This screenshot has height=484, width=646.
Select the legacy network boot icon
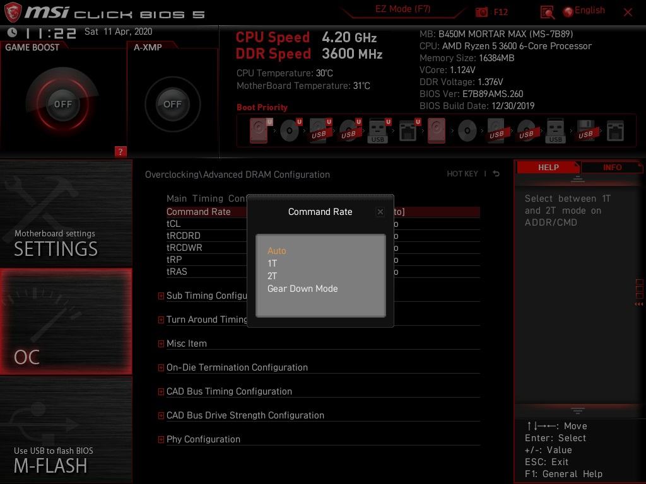pyautogui.click(x=616, y=131)
